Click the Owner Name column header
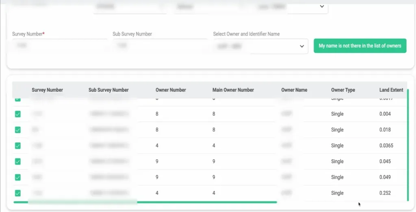This screenshot has height=212, width=416. point(294,90)
